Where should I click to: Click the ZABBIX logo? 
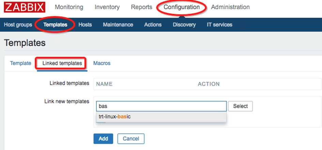(25, 7)
